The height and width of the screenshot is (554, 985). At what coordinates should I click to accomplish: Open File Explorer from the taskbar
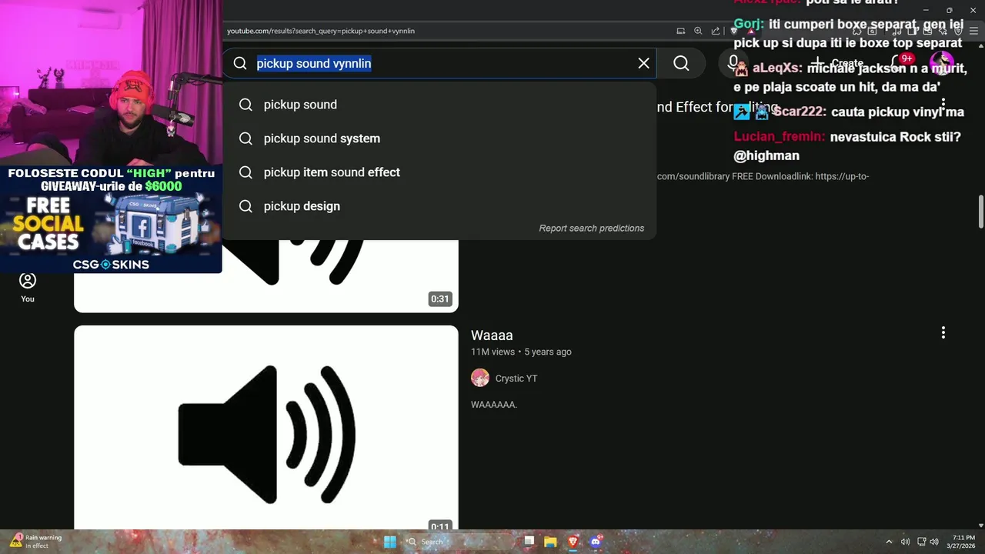tap(550, 542)
